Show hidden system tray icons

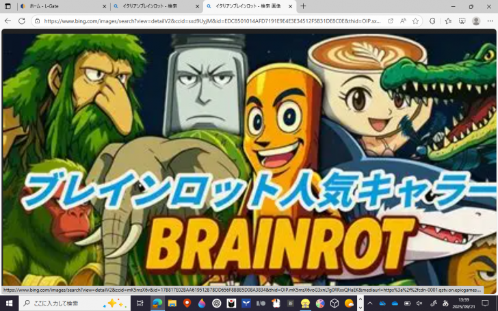pyautogui.click(x=369, y=303)
